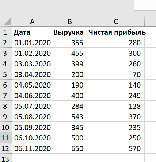Click revenue cell containing 455
This screenshot has height=162, width=156.
[70, 53]
